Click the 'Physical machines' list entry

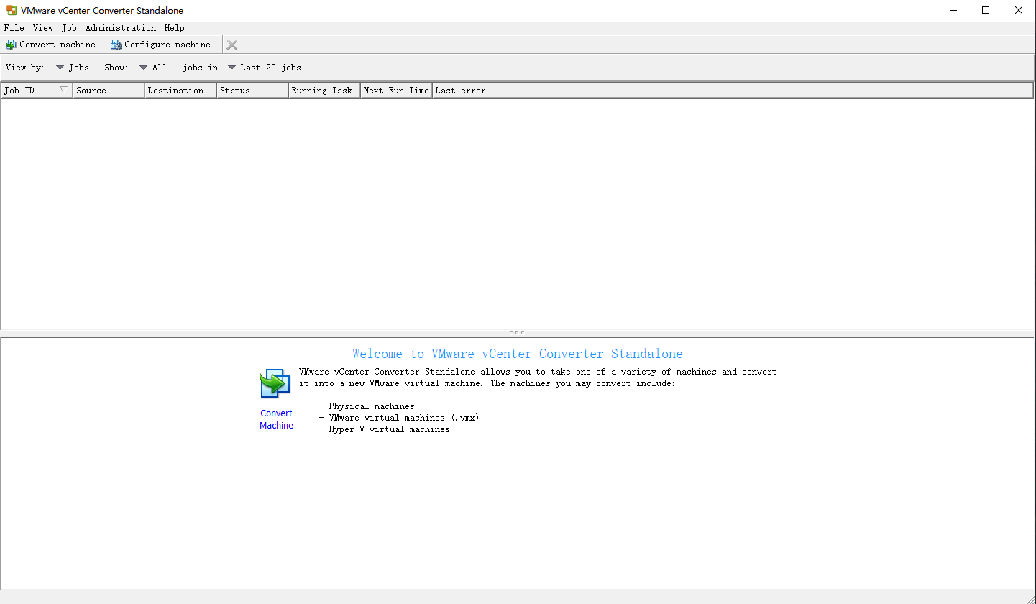pyautogui.click(x=372, y=406)
